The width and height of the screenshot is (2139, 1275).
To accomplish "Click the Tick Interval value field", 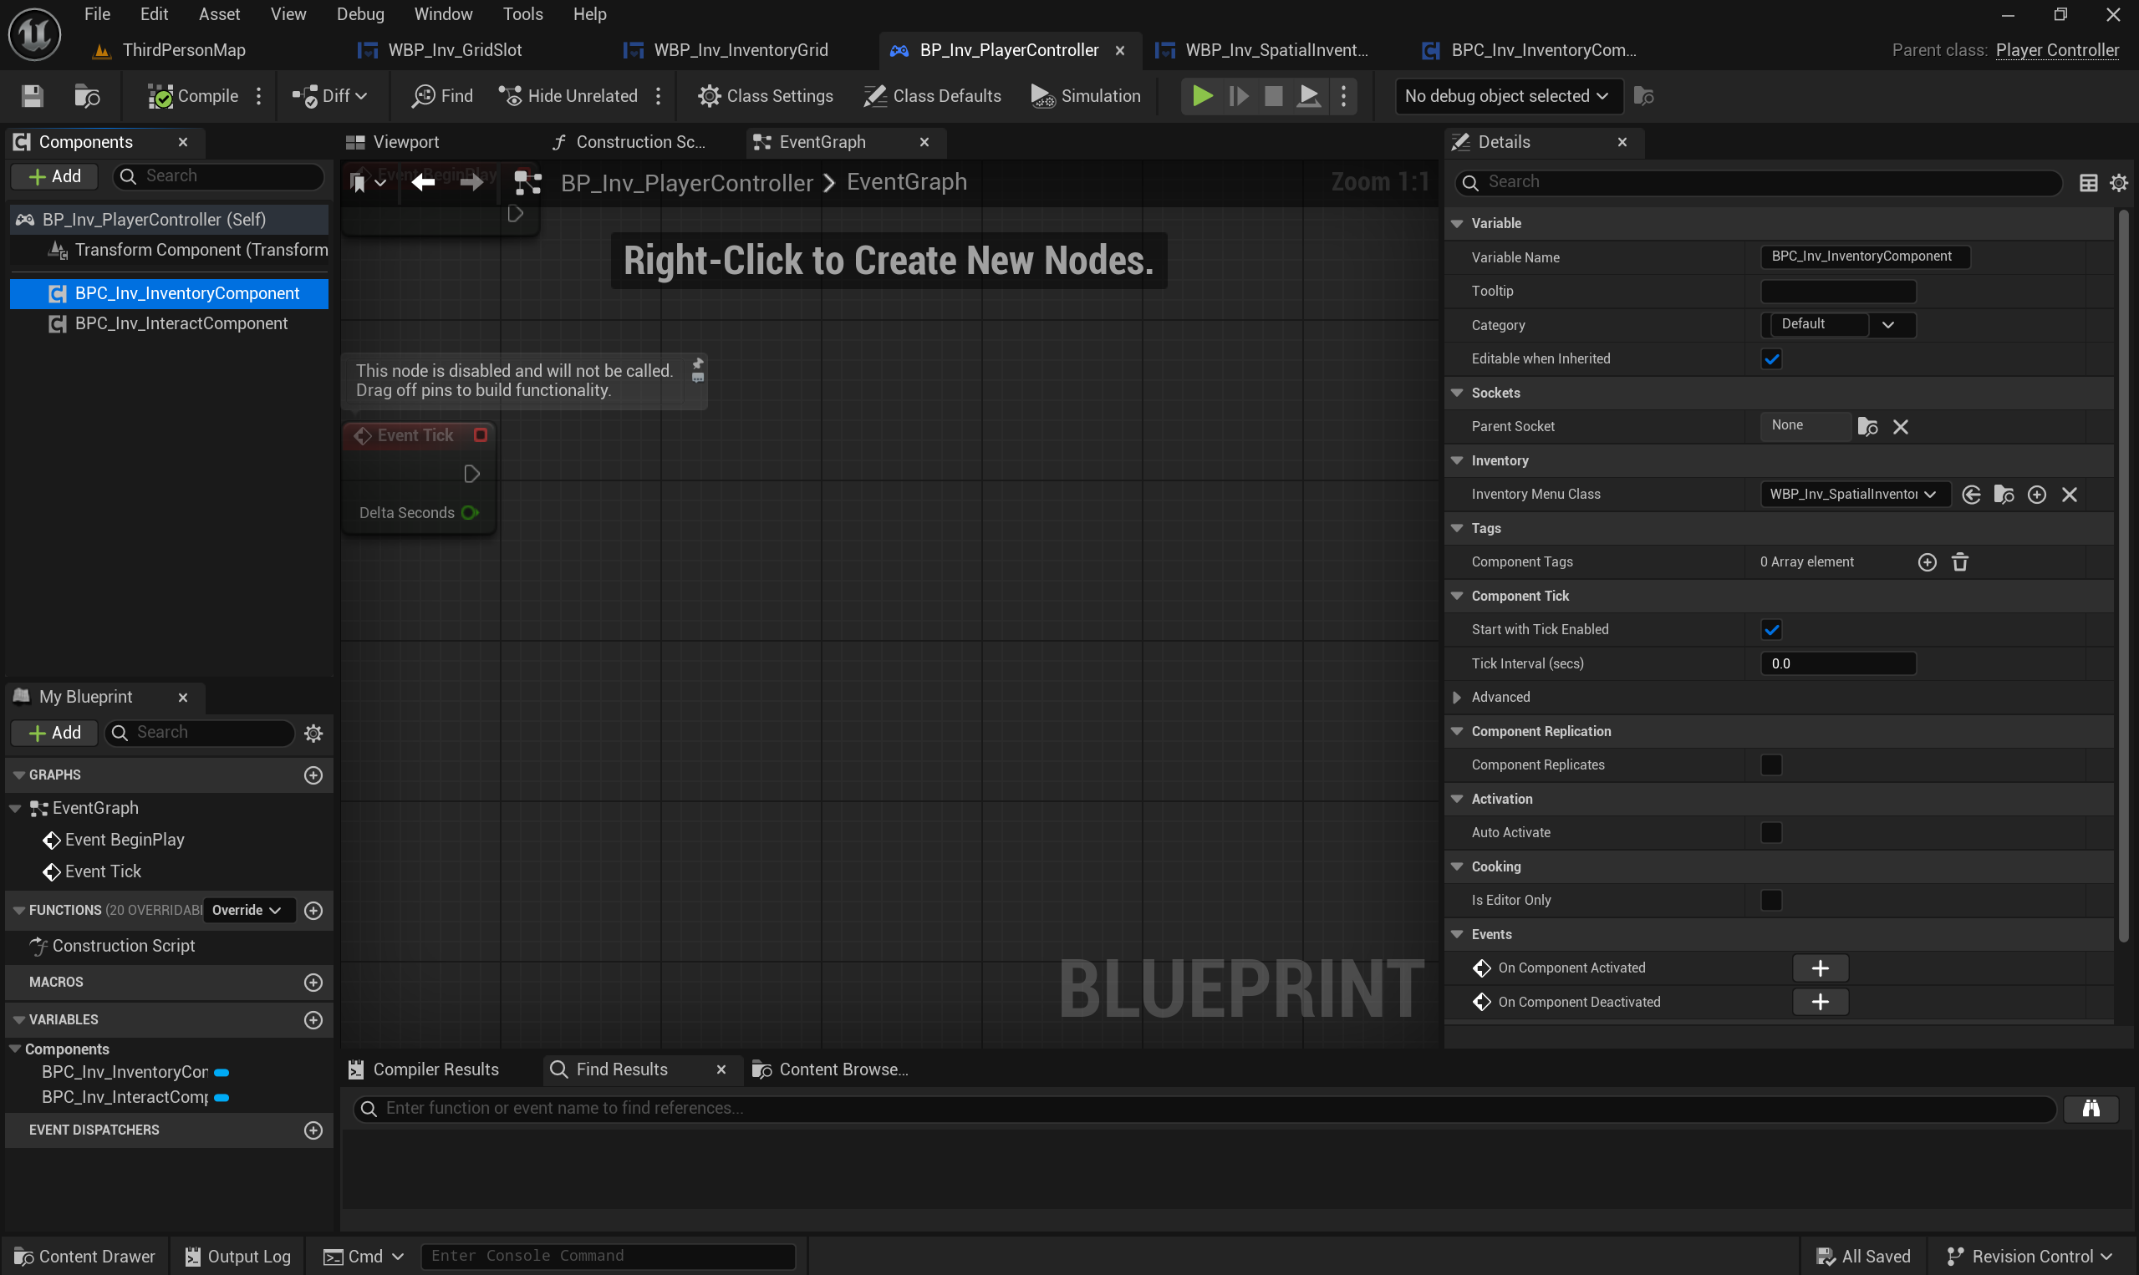I will pos(1837,663).
